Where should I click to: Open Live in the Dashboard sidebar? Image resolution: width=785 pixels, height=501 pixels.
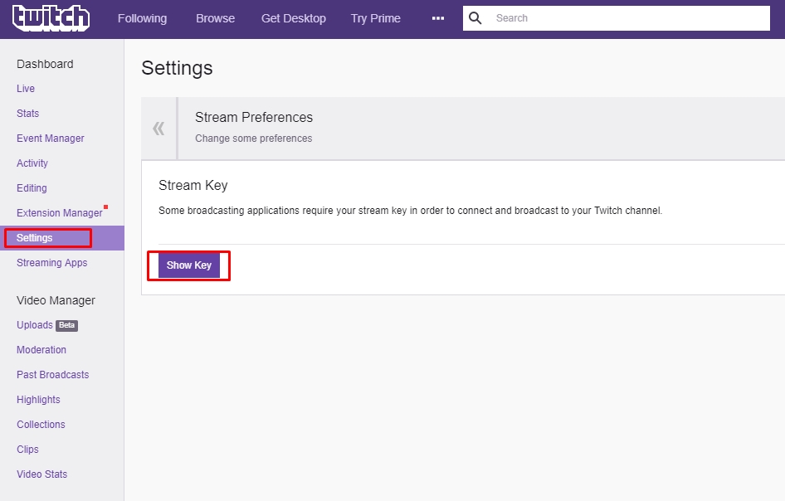point(26,89)
